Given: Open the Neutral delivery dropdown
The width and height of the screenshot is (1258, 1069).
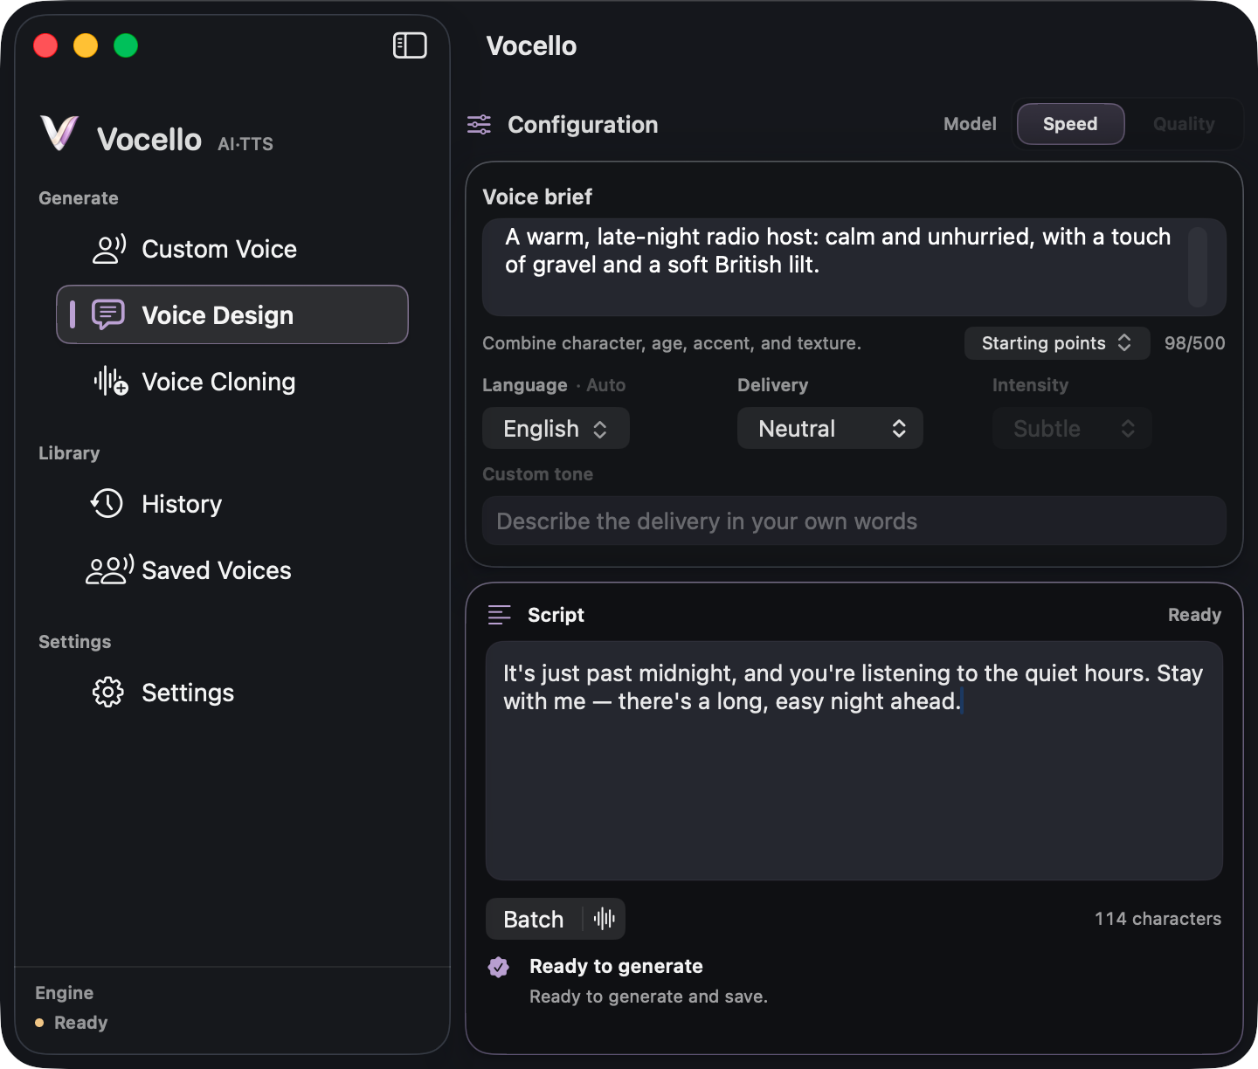Looking at the screenshot, I should [830, 429].
